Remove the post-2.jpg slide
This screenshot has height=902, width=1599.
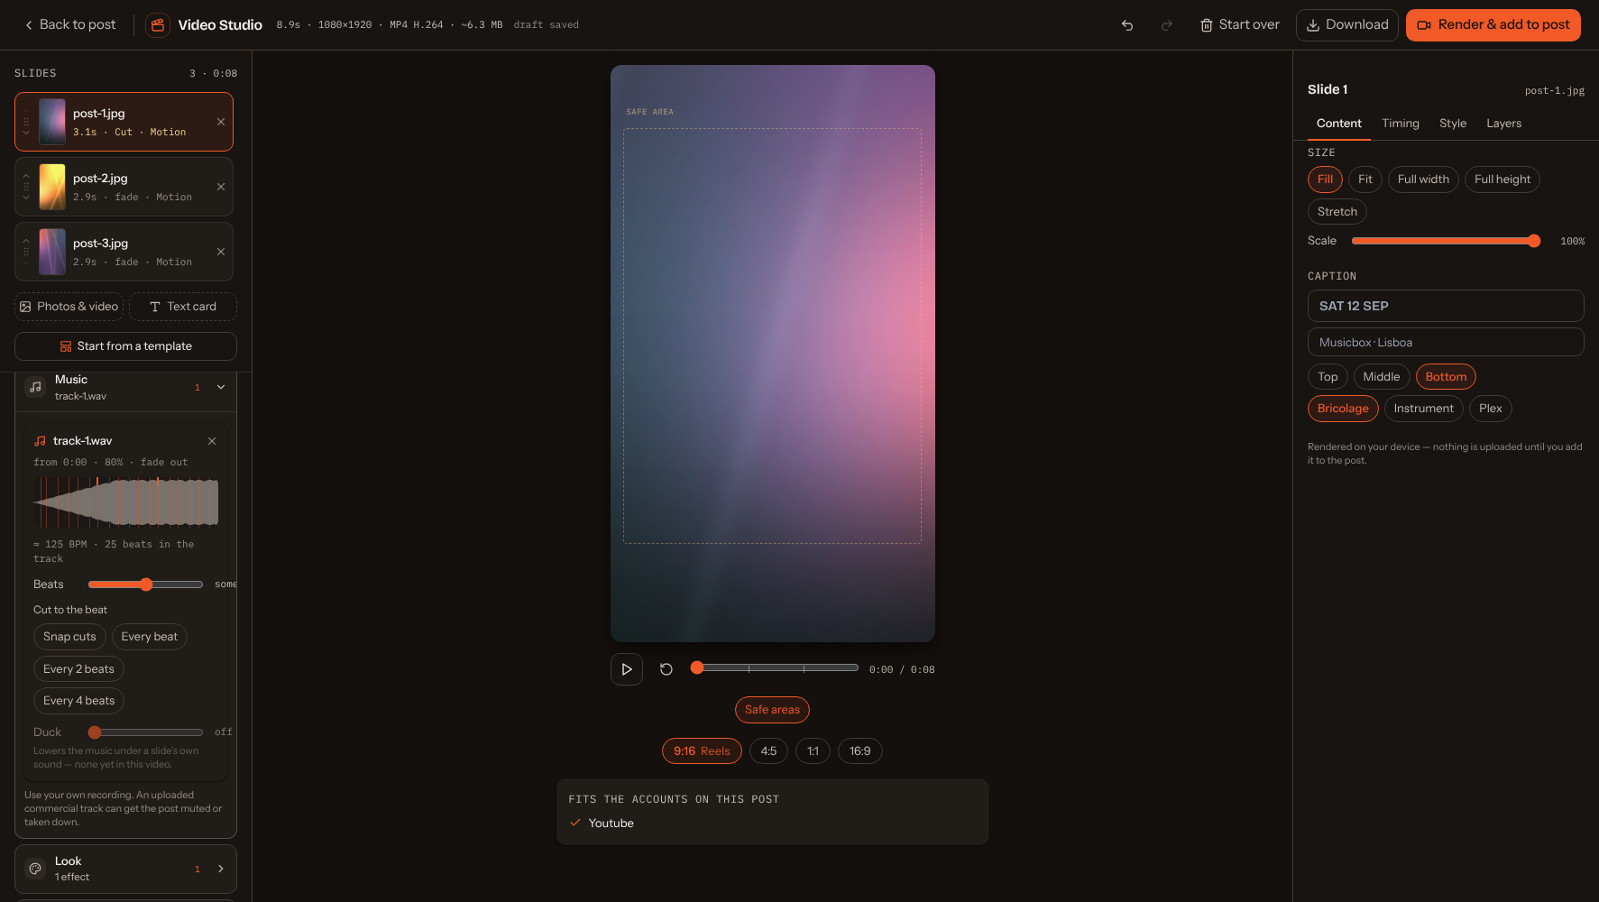[221, 187]
